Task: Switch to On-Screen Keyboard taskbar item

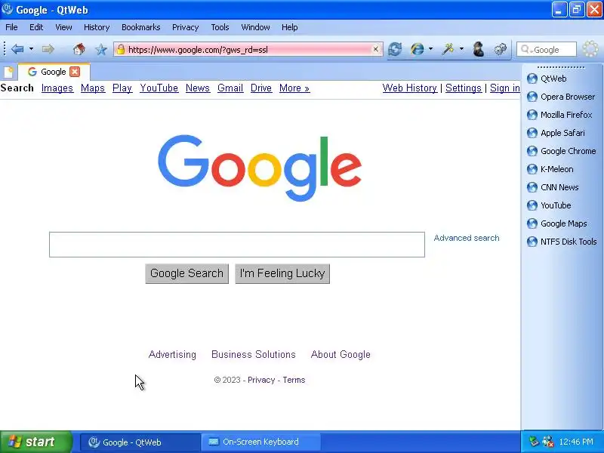Action: pyautogui.click(x=260, y=442)
